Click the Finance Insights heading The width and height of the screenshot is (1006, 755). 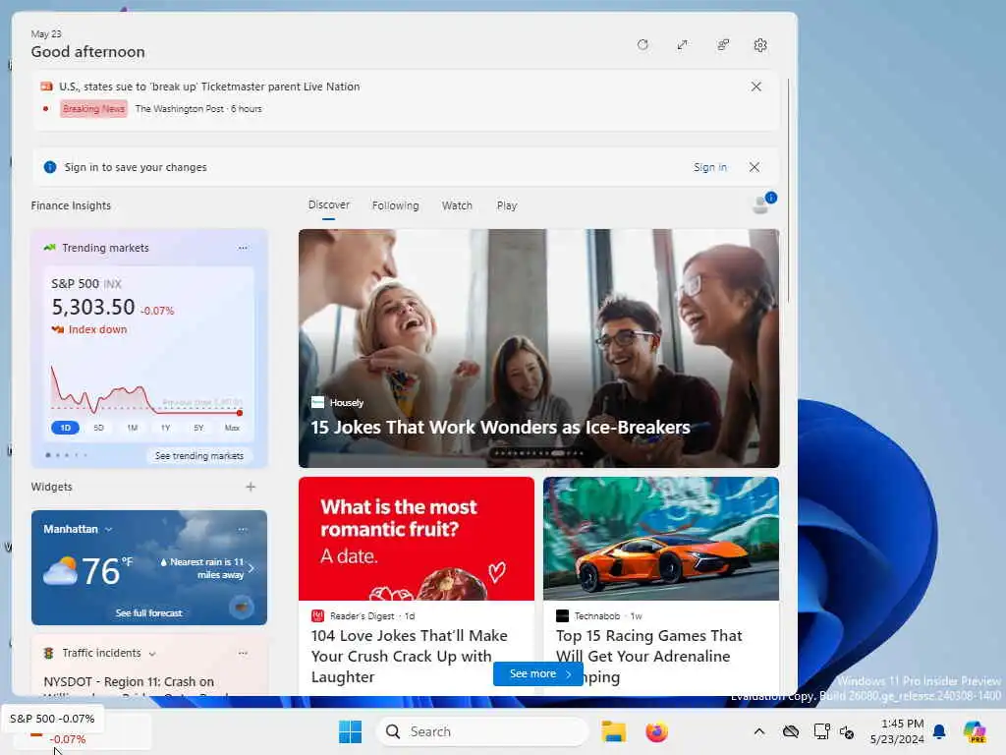pos(71,205)
